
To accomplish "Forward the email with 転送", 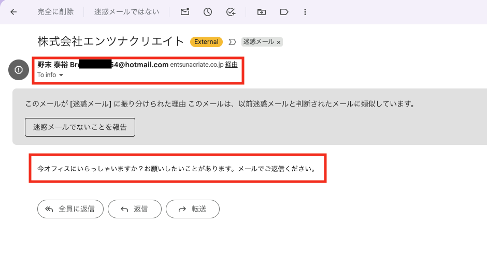I will pyautogui.click(x=193, y=209).
